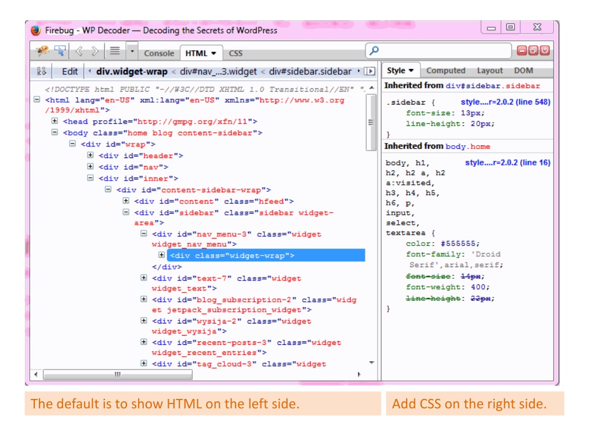The image size is (594, 446).
Task: Expand the head profile node
Action: click(x=55, y=121)
